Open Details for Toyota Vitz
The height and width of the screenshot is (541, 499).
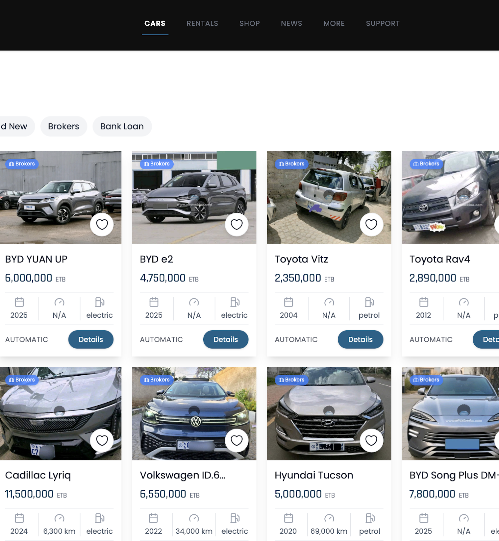(x=360, y=339)
